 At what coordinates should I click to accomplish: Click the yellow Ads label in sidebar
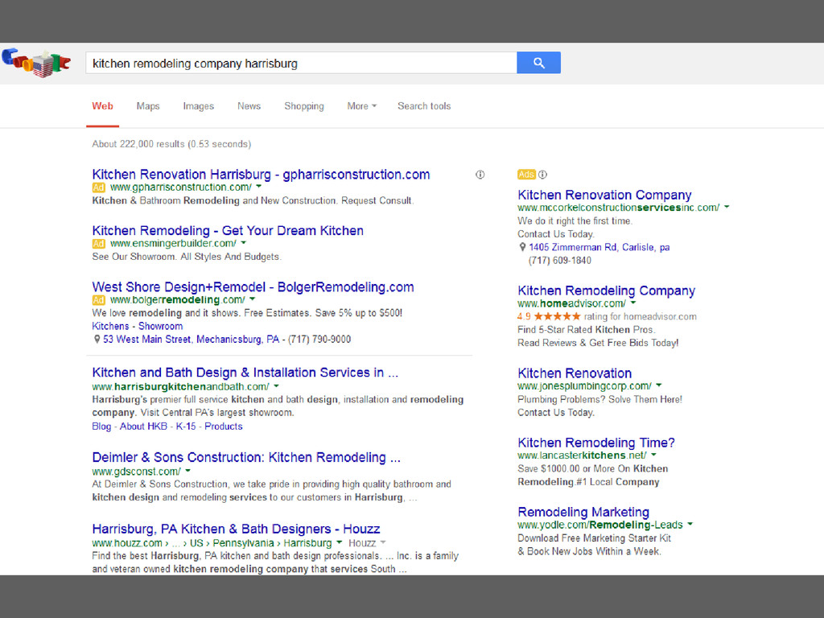pos(526,175)
